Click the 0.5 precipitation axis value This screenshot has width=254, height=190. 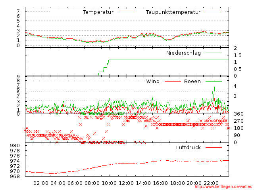(x=238, y=69)
